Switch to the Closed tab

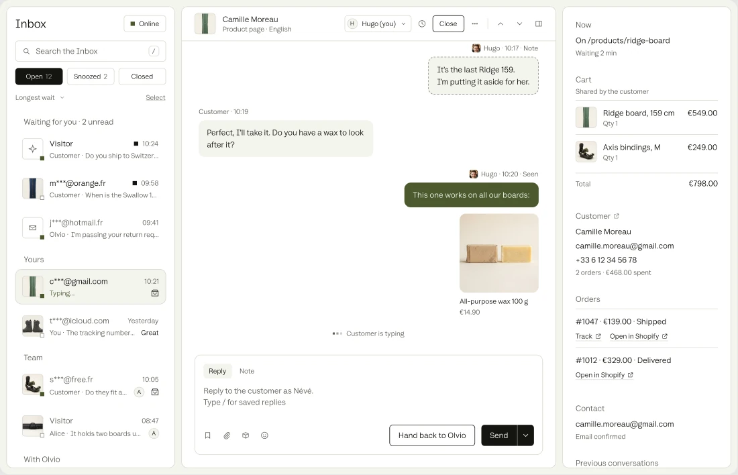(142, 76)
